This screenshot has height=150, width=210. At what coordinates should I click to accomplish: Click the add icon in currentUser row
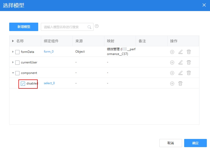coord(172,62)
